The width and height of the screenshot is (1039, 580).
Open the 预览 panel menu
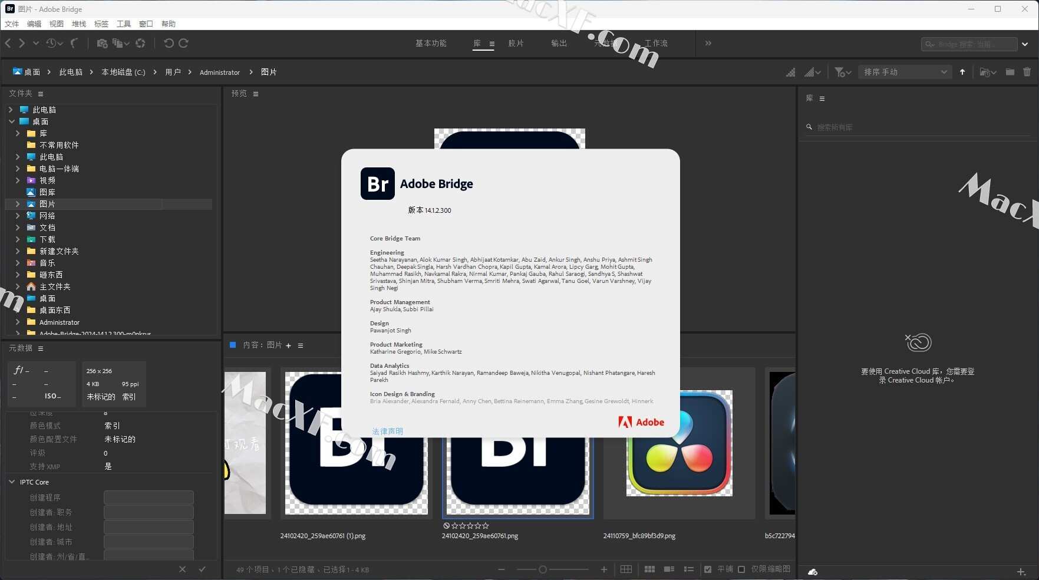click(256, 94)
